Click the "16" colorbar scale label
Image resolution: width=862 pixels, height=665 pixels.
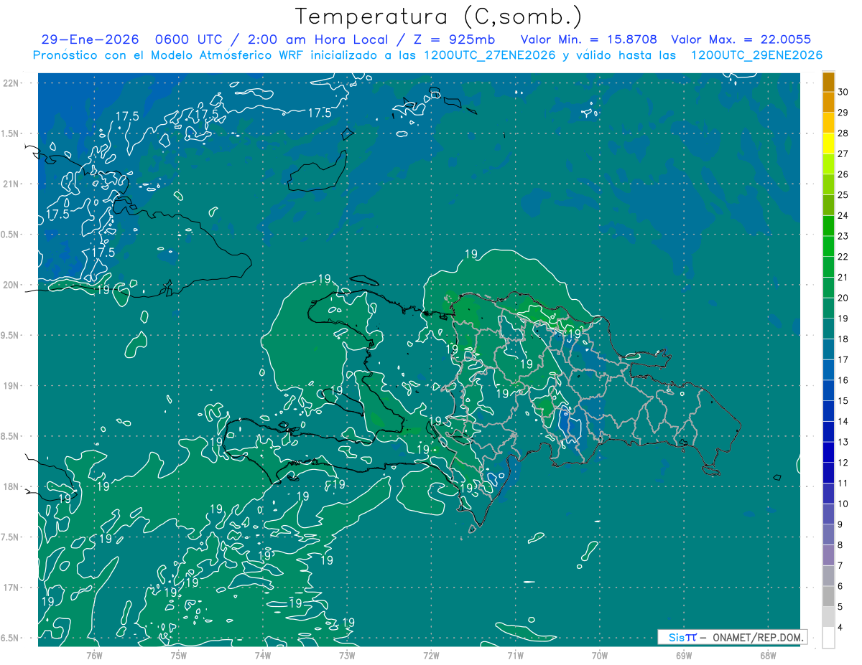pyautogui.click(x=843, y=380)
